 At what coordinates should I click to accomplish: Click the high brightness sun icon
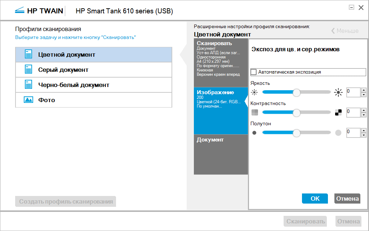(338, 92)
